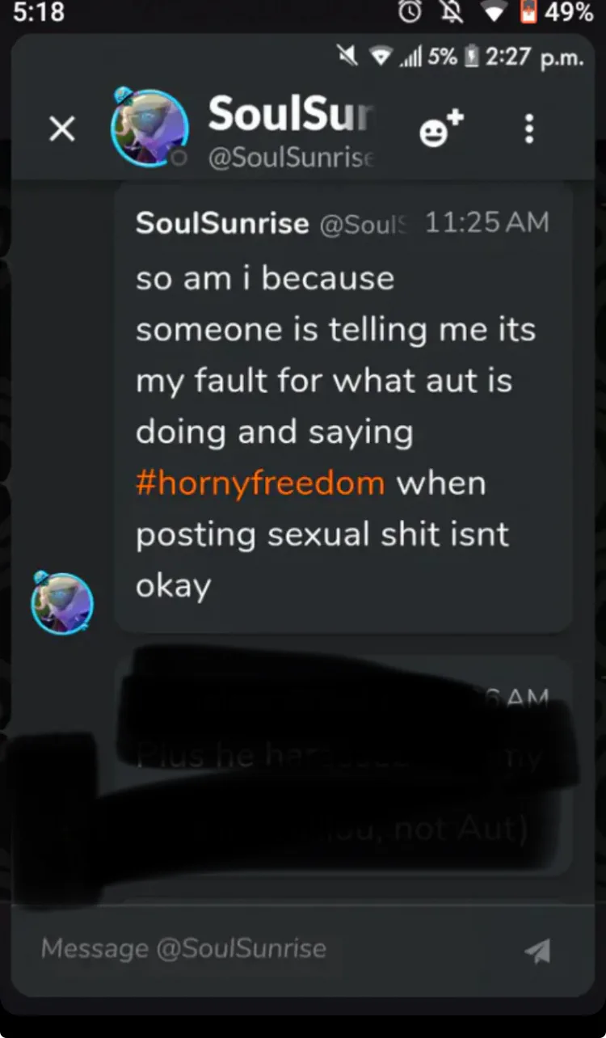Screen dimensions: 606x1038
Task: Tap the inner muted speaker icon
Action: pyautogui.click(x=348, y=57)
